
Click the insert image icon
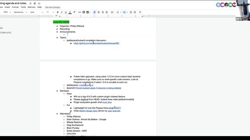click(x=87, y=12)
